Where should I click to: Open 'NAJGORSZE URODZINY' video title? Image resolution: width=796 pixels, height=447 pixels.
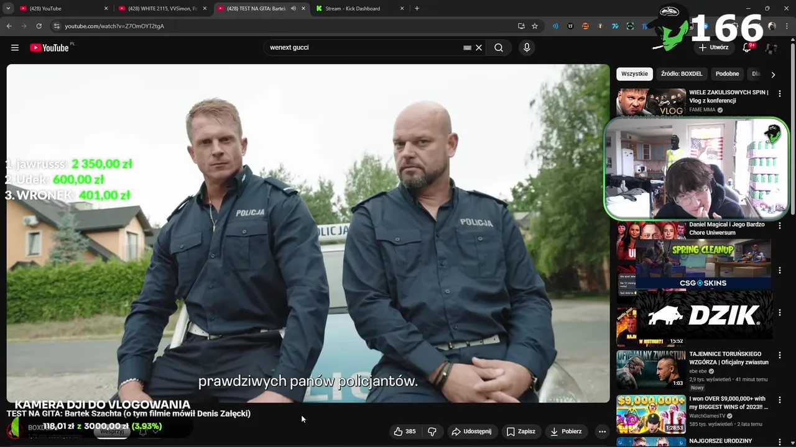pos(721,441)
